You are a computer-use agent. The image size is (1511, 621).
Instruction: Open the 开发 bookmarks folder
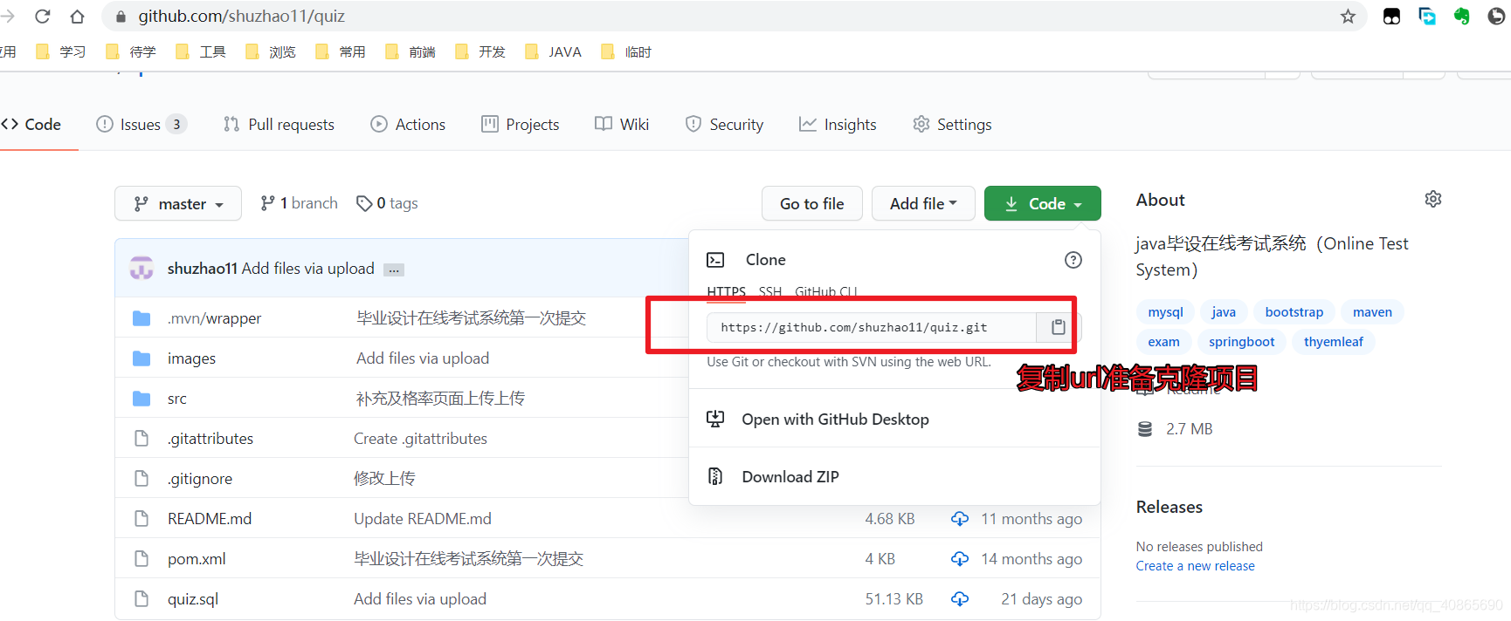[x=481, y=52]
